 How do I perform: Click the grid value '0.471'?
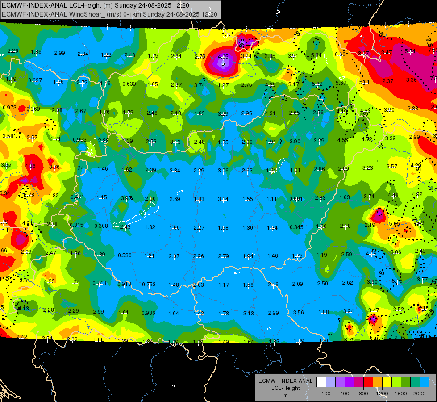[x=77, y=197]
